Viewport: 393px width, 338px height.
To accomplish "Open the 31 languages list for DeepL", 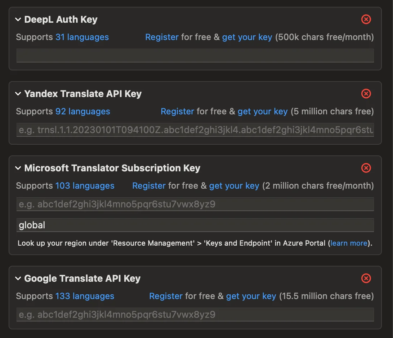I will click(x=82, y=37).
